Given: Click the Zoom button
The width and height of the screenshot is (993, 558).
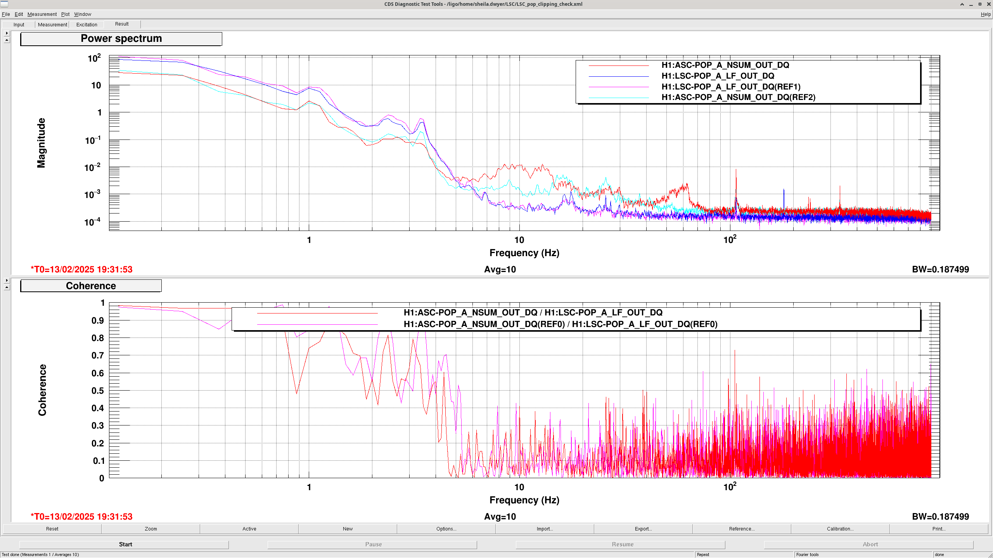Looking at the screenshot, I should (151, 529).
